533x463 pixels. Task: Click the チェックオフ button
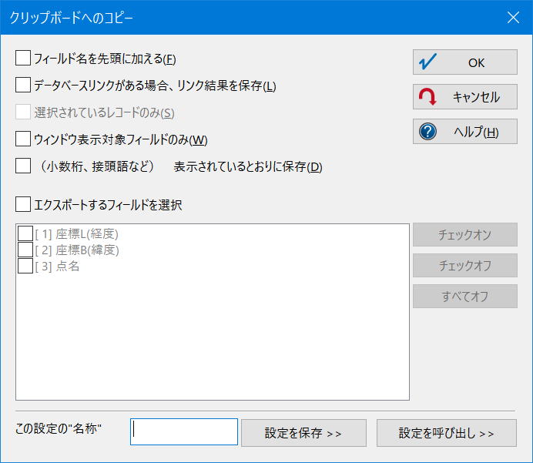[465, 265]
